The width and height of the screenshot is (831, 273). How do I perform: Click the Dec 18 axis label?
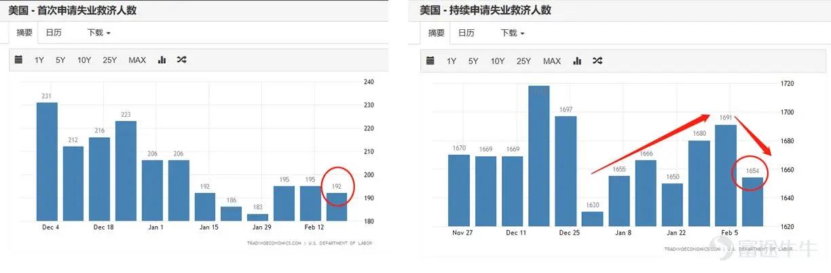click(x=104, y=227)
